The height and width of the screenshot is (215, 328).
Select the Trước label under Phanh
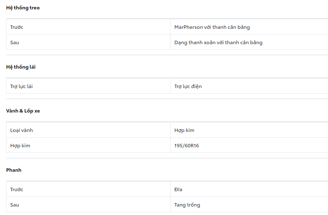[x=17, y=189]
